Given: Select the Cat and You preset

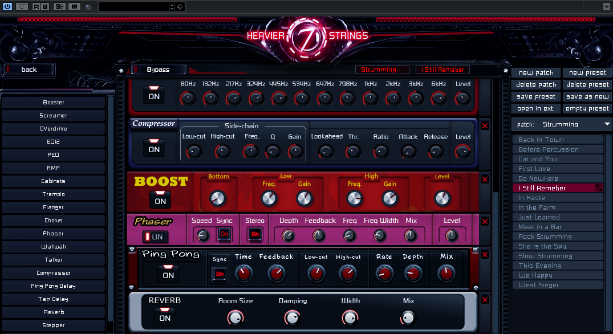Looking at the screenshot, I should (x=558, y=159).
